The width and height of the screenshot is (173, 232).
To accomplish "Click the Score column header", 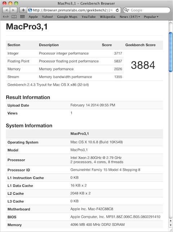I will [x=107, y=45].
